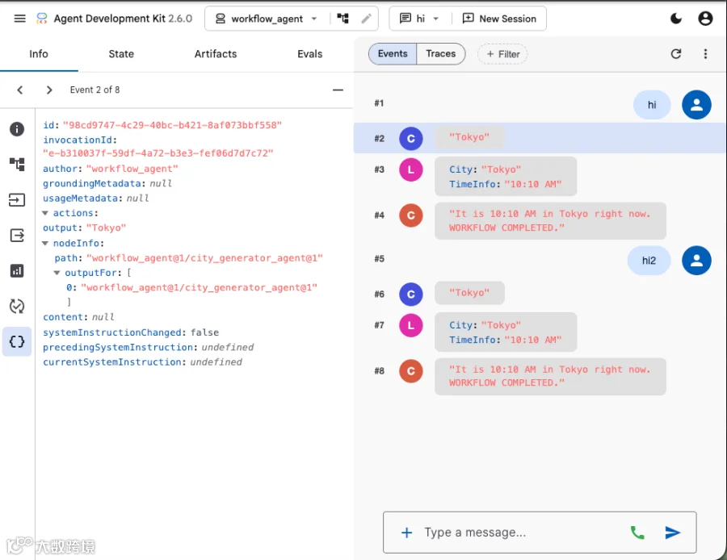
Task: Switch to the State tab
Action: tap(121, 54)
